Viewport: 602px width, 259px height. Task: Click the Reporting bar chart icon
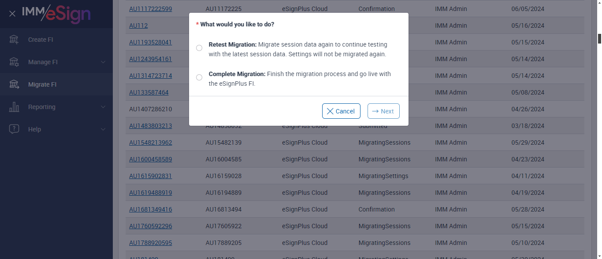(14, 107)
